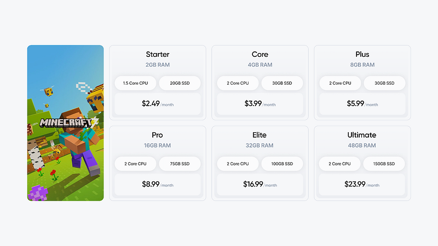Click the Starter 1.5 Core CPU pill

135,83
